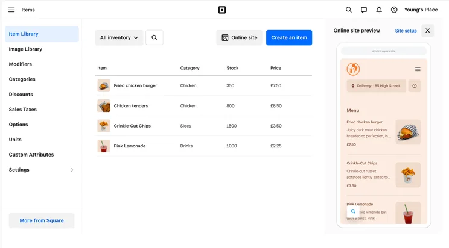Click the Chicken tenders thumbnail
Screen dimensions: 449x248
click(x=104, y=106)
